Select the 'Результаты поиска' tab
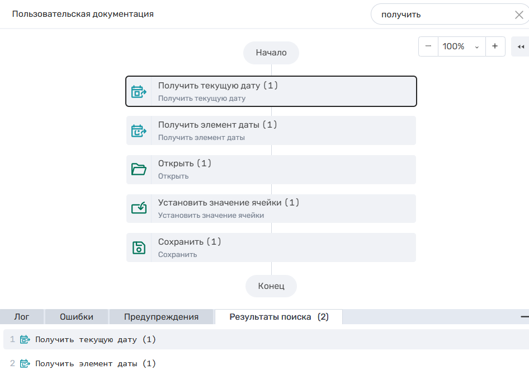Image resolution: width=529 pixels, height=383 pixels. click(278, 317)
